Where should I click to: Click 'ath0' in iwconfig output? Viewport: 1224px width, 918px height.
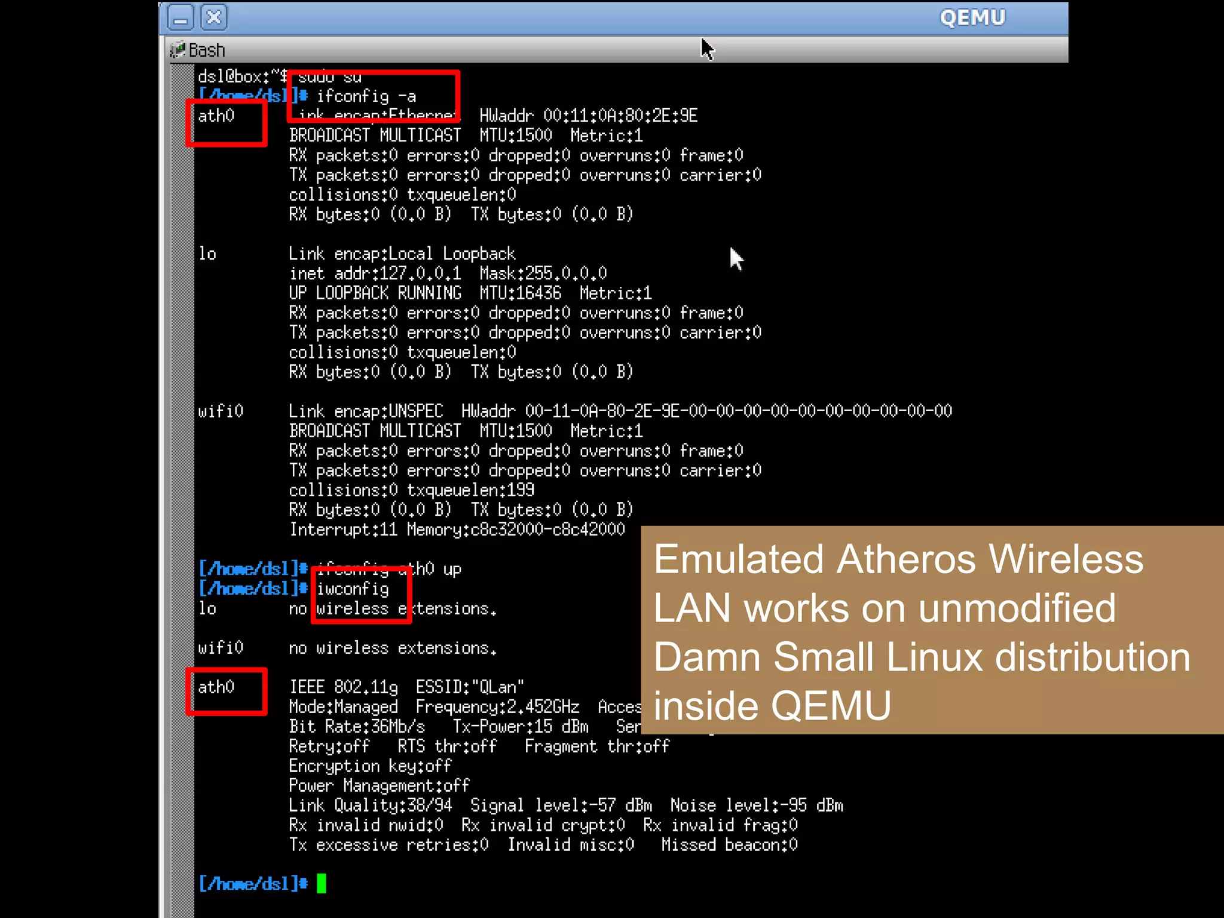tap(216, 687)
